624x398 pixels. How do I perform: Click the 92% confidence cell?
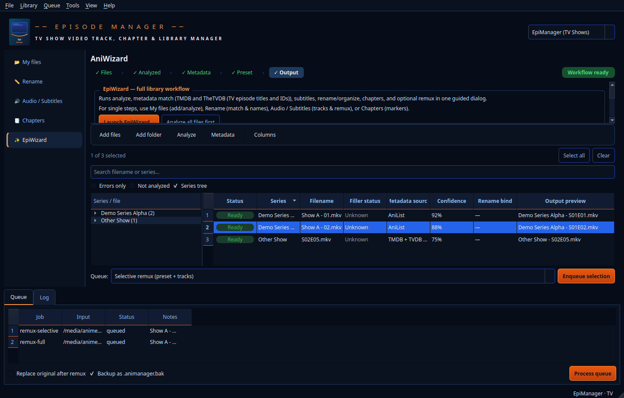click(x=452, y=215)
